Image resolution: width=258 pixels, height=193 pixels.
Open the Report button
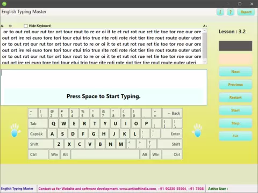click(246, 12)
